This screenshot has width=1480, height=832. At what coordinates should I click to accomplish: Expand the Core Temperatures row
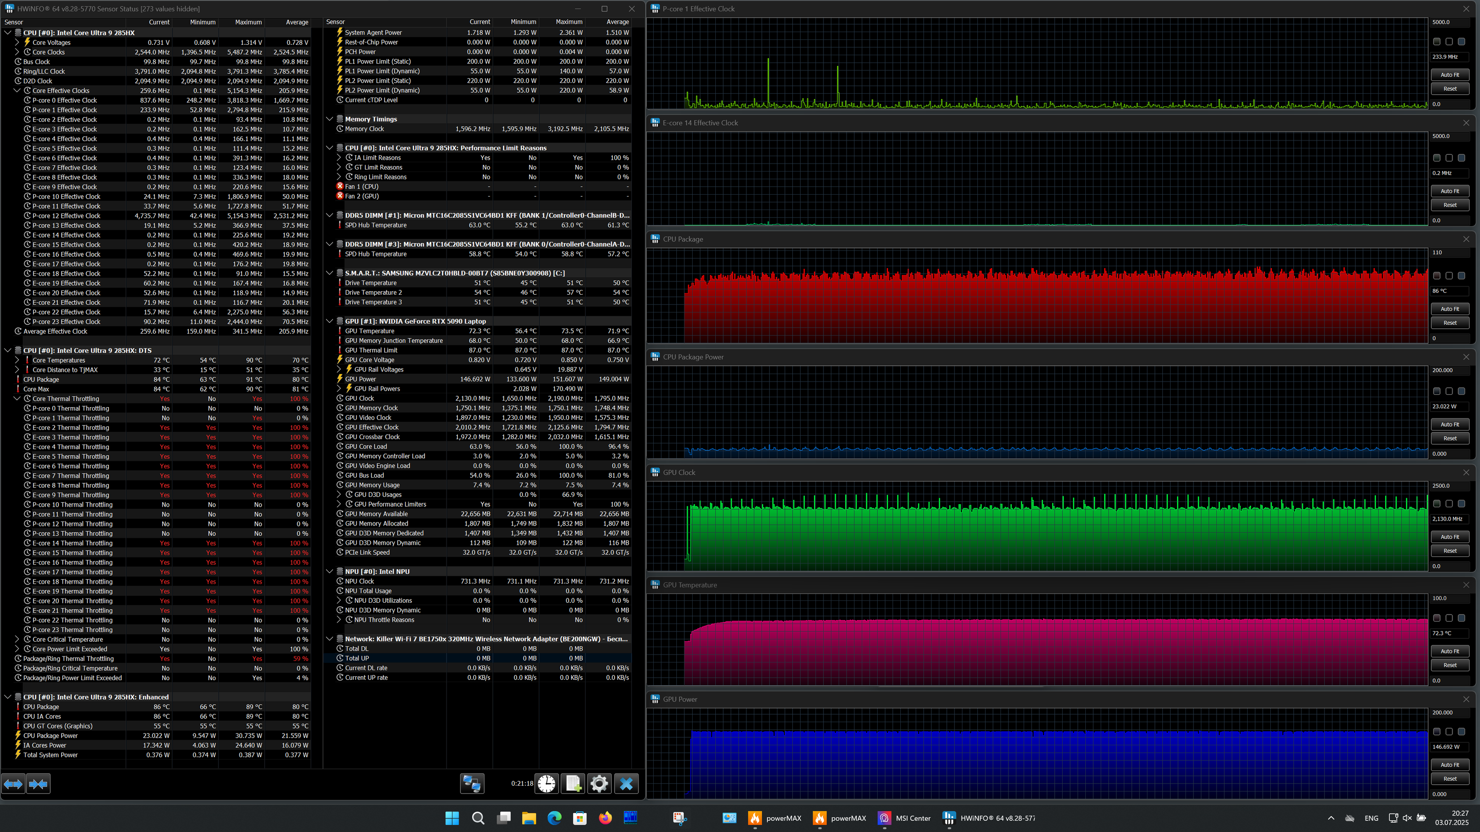pos(17,360)
